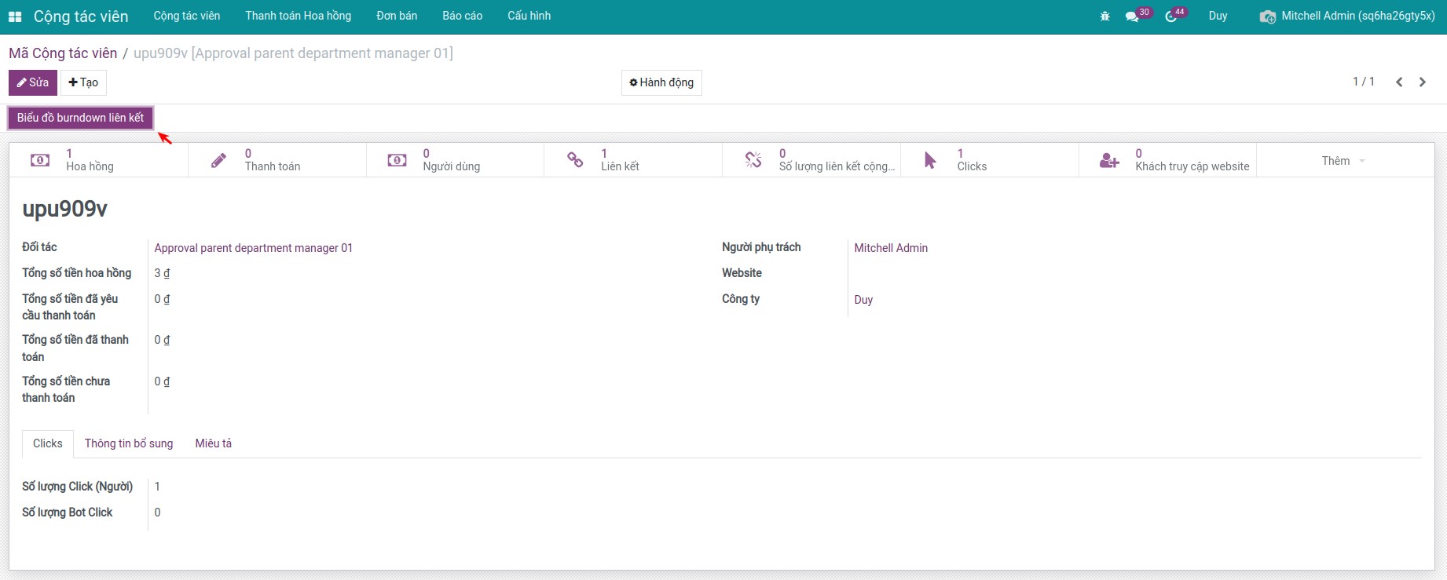
Task: Click the debug bug icon
Action: [1104, 16]
